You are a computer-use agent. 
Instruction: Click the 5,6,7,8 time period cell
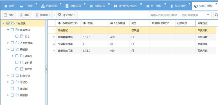coord(94,37)
